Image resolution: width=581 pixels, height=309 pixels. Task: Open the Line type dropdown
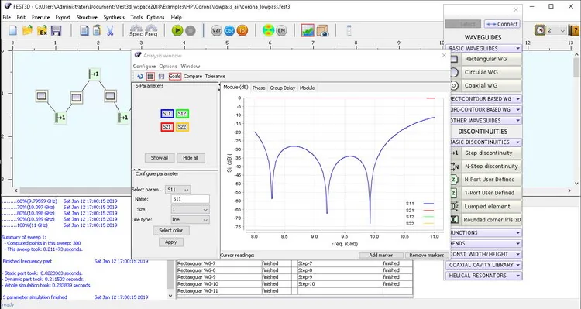[x=190, y=220]
